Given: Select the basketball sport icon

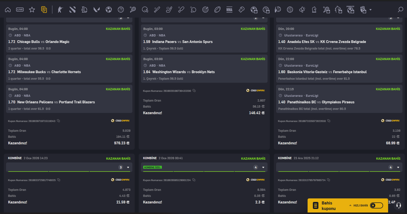Looking at the screenshot, I should [x=121, y=10].
